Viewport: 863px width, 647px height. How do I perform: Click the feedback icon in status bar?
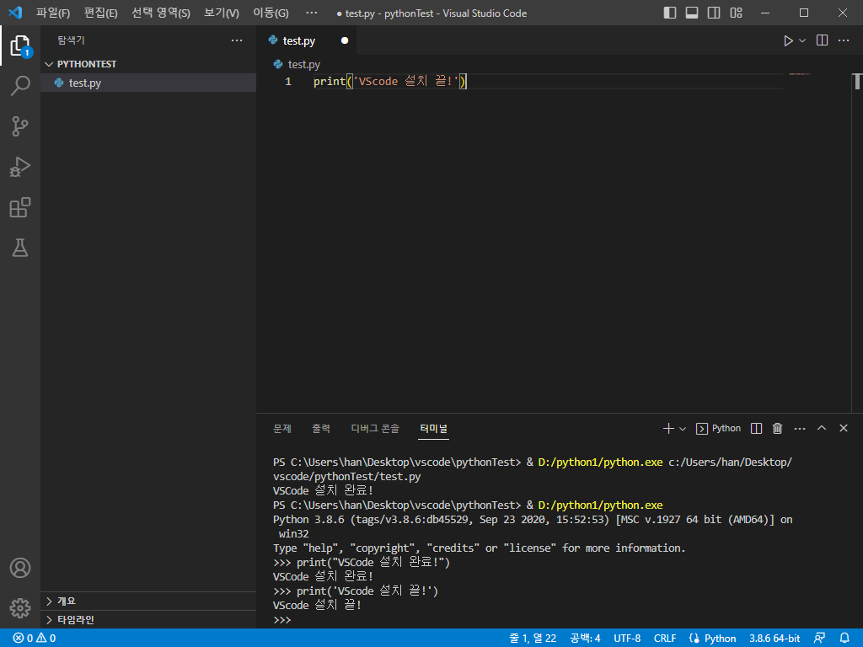[x=819, y=639]
